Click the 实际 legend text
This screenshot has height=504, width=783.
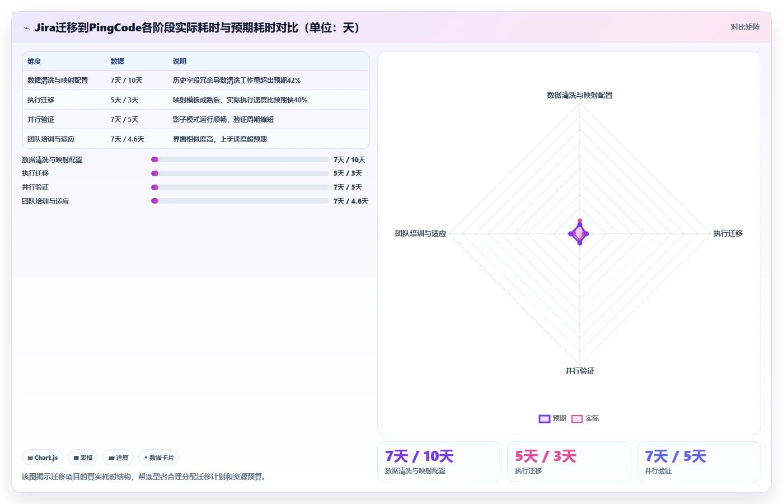(592, 419)
